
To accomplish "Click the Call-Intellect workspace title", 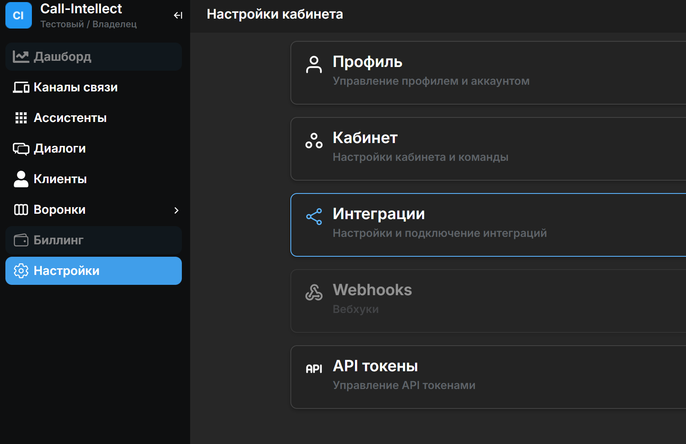I will pos(81,9).
